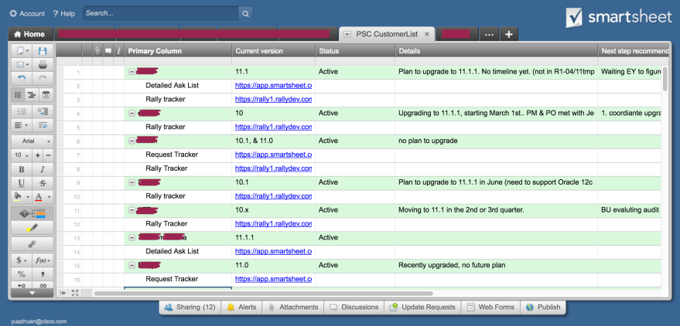Open the rally link in row 3

click(x=273, y=100)
